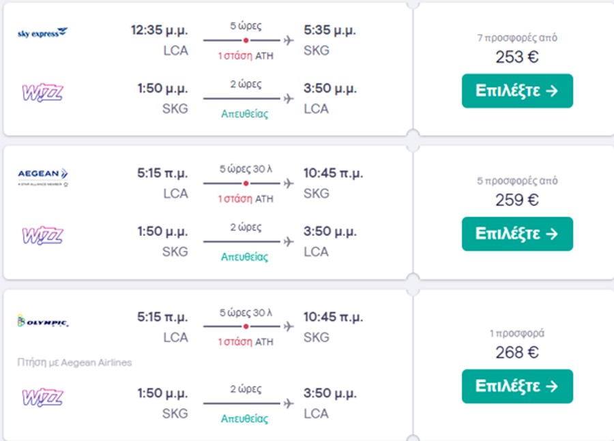The height and width of the screenshot is (441, 614).
Task: Click the Wizz logo in the 268 € card
Action: point(43,397)
